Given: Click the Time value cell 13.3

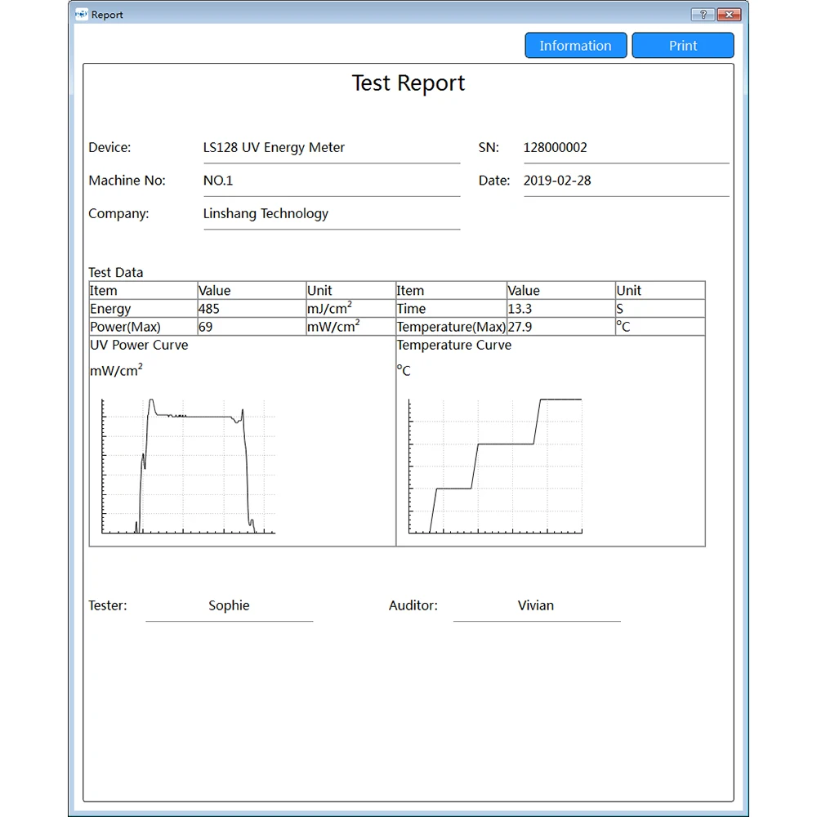Looking at the screenshot, I should pyautogui.click(x=560, y=309).
